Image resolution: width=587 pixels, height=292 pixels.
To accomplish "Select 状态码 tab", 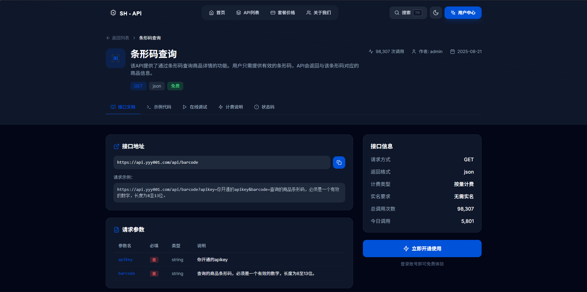I will pyautogui.click(x=264, y=107).
